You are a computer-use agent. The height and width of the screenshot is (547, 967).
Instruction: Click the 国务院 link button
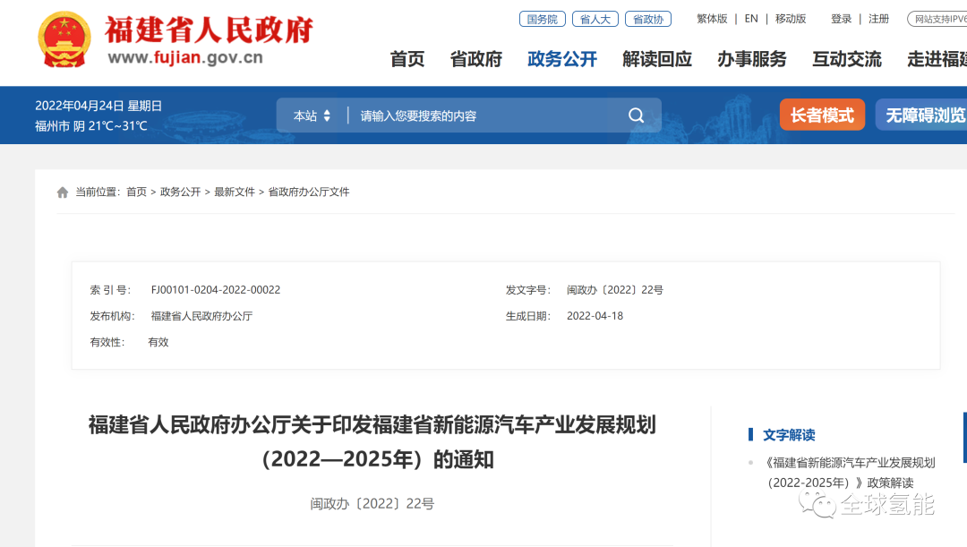tap(542, 19)
